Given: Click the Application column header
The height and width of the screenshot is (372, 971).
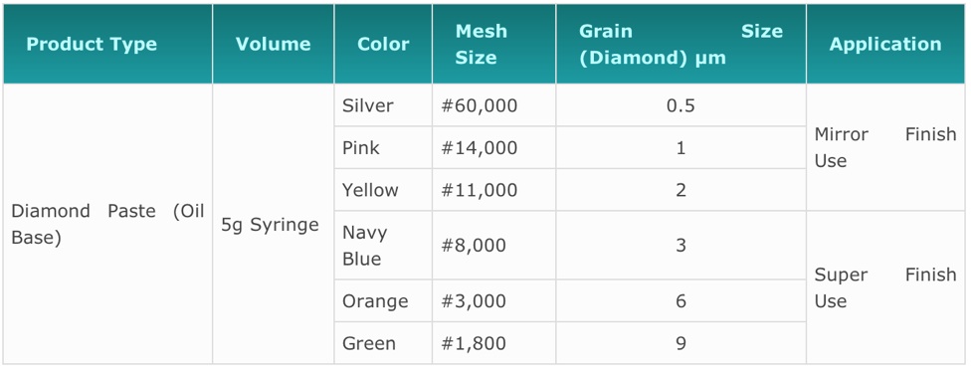Looking at the screenshot, I should tap(885, 44).
